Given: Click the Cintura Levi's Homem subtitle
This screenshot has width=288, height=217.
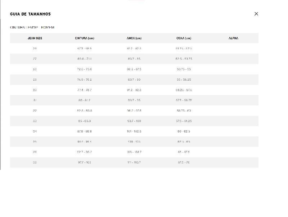Looking at the screenshot, I should [32, 27].
